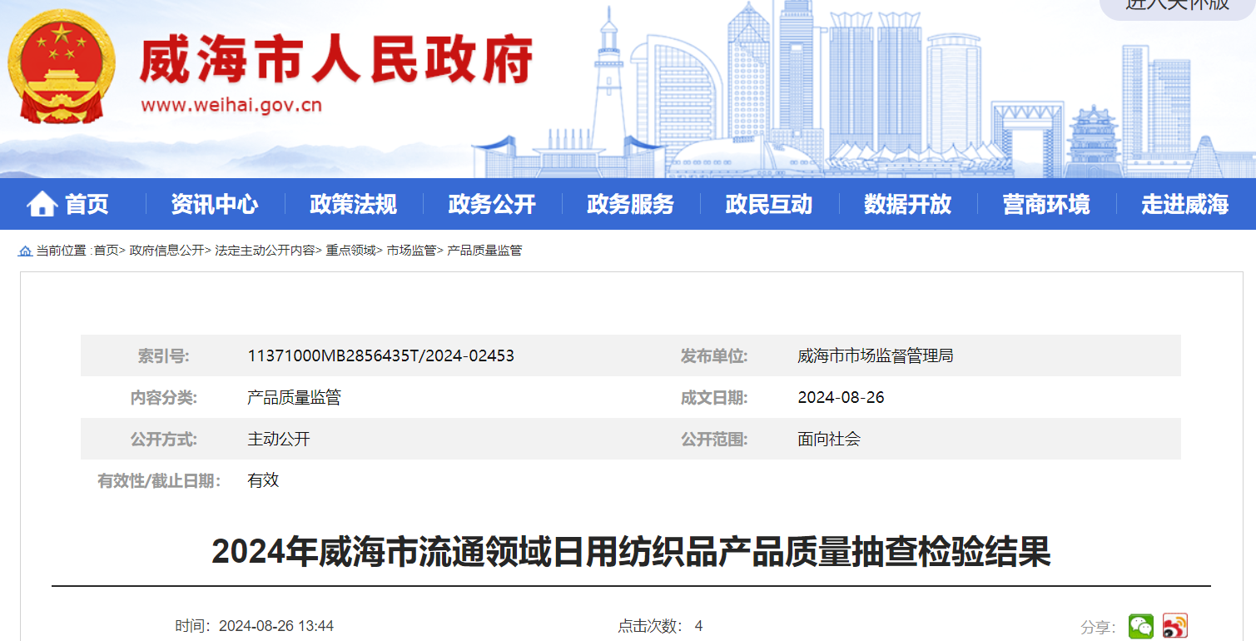Share article via WeChat icon
The height and width of the screenshot is (641, 1256).
[1141, 626]
